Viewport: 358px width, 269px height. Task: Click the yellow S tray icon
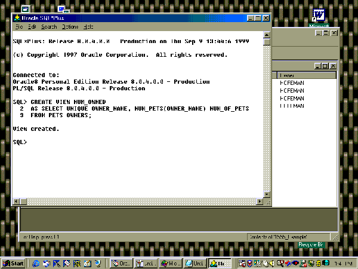(x=319, y=264)
